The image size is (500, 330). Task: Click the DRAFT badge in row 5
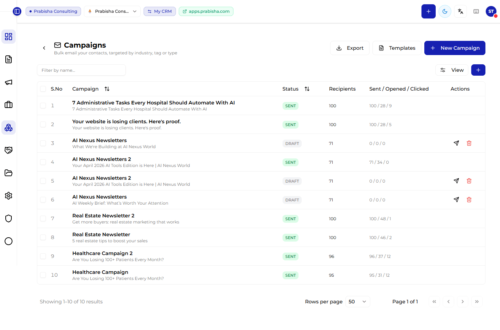tap(292, 181)
